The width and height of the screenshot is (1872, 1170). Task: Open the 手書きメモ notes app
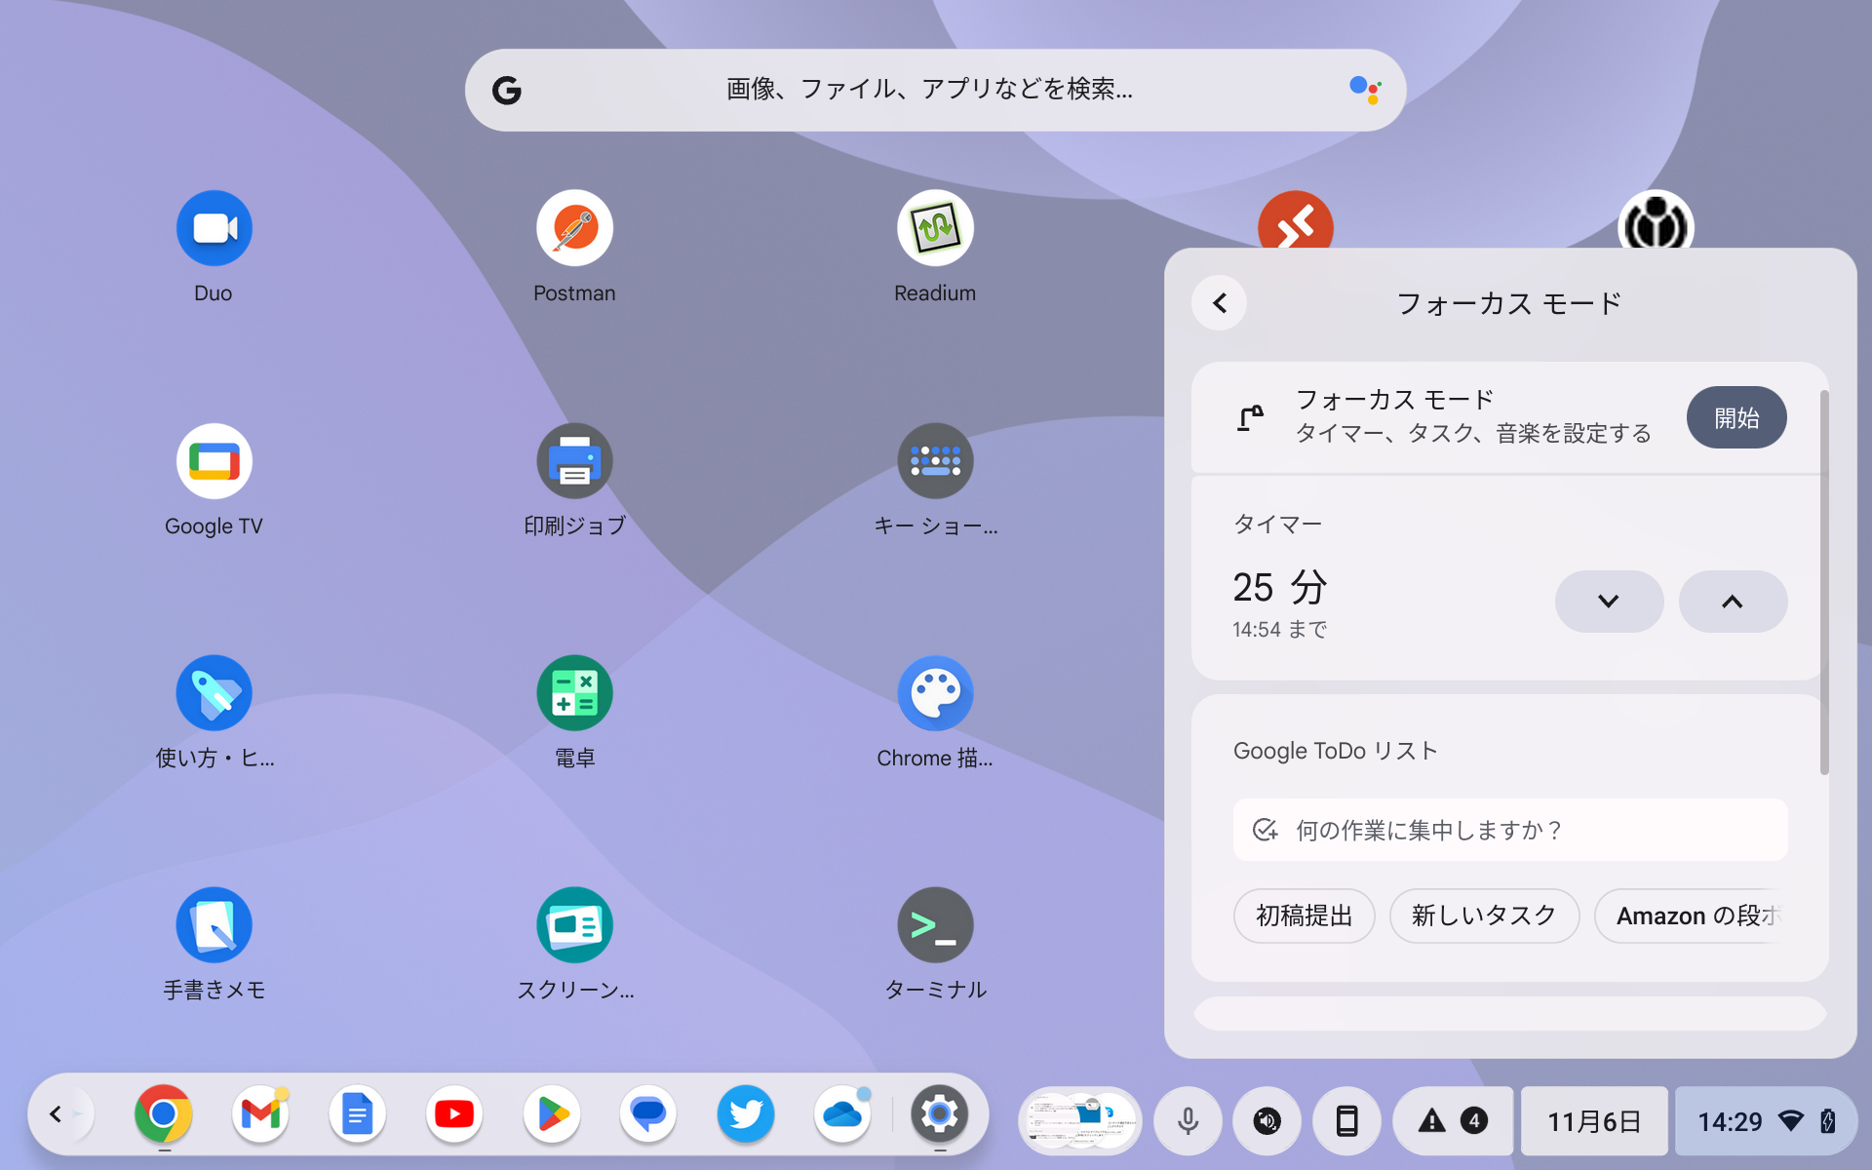(214, 924)
